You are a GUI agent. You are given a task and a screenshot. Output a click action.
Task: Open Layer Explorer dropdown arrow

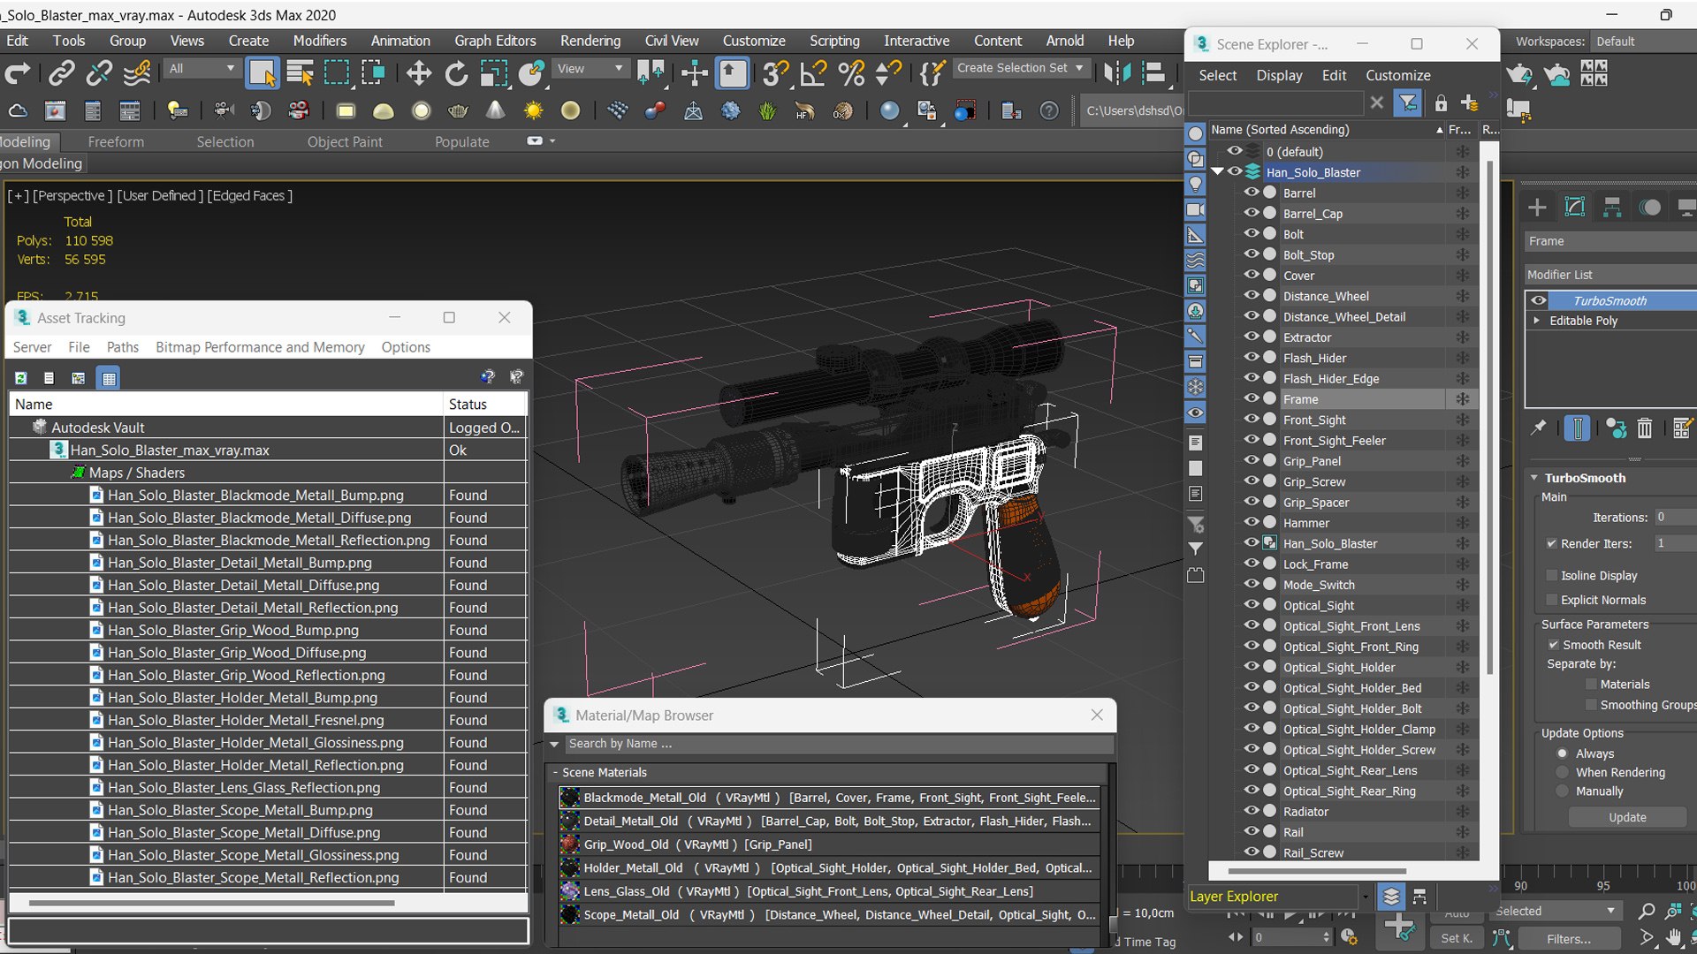(x=1366, y=897)
